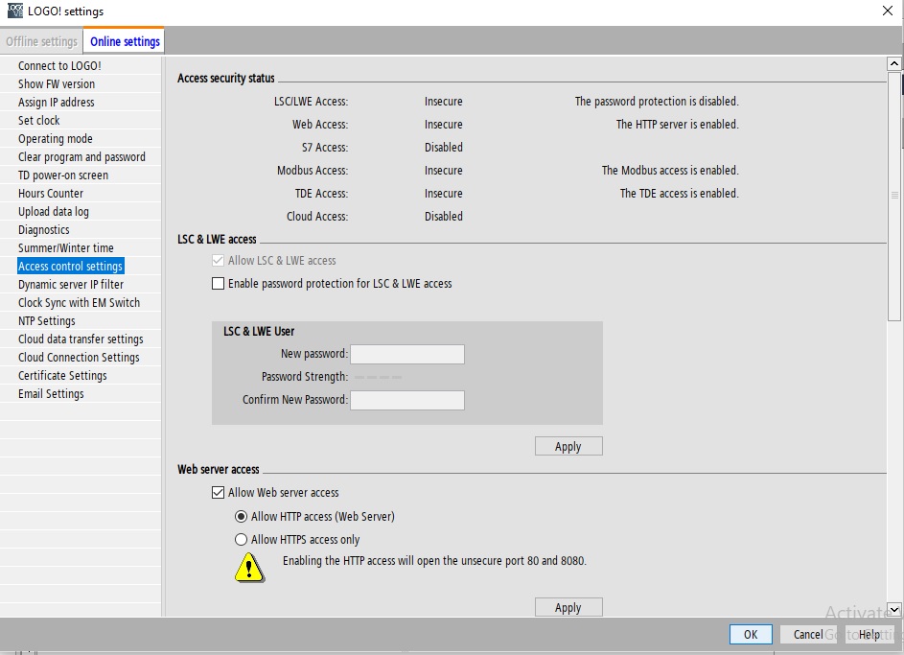Click the LOGO! app icon in title bar
This screenshot has height=655, width=904.
tap(15, 11)
